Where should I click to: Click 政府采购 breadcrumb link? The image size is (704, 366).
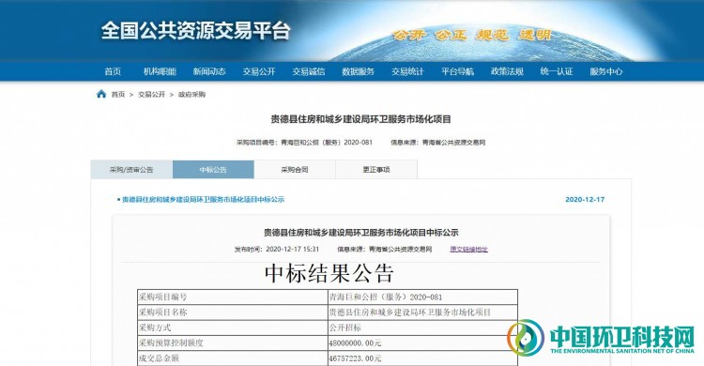click(191, 94)
